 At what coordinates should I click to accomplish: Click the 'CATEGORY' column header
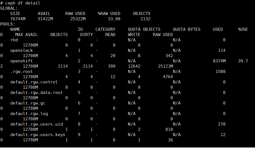coord(105,29)
